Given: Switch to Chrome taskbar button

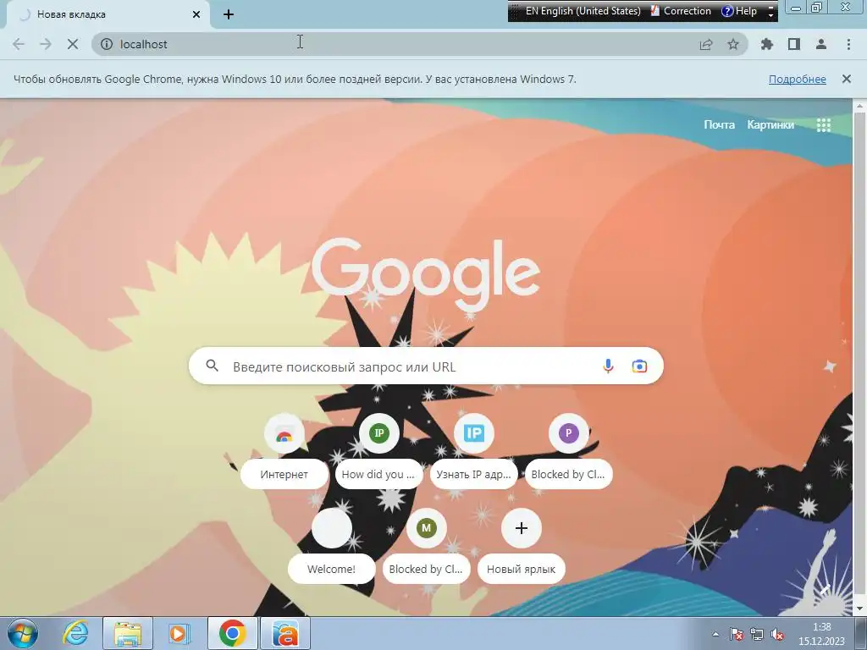Looking at the screenshot, I should tap(232, 633).
